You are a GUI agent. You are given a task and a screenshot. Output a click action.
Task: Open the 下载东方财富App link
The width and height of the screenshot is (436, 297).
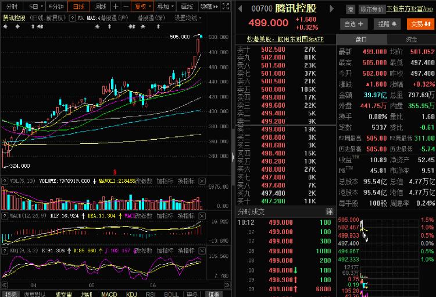(410, 9)
